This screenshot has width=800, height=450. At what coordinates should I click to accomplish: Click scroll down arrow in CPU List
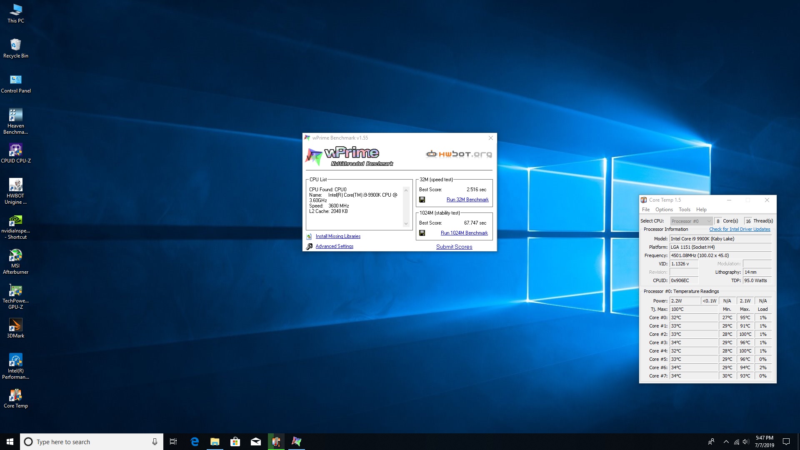(406, 224)
